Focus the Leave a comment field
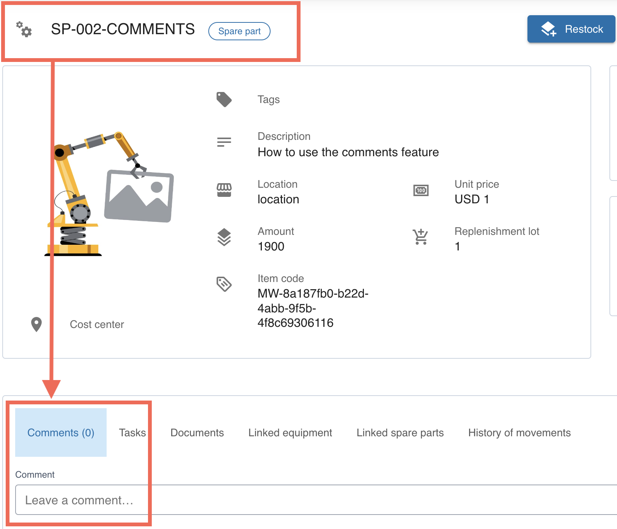The width and height of the screenshot is (617, 529). (x=304, y=500)
